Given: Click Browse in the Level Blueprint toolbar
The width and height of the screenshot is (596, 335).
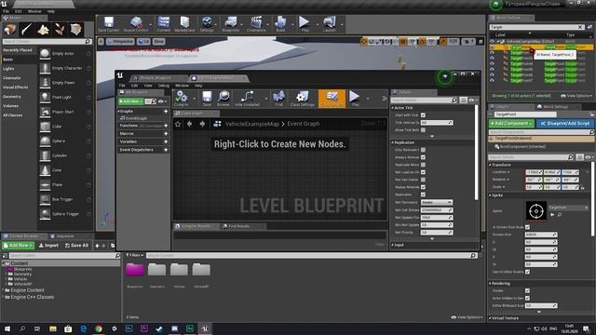Looking at the screenshot, I should 223,99.
